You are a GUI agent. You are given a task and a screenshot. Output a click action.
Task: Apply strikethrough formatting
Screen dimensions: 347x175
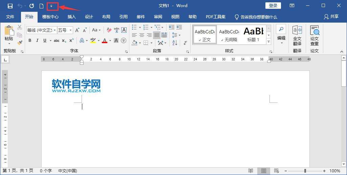pyautogui.click(x=57, y=40)
